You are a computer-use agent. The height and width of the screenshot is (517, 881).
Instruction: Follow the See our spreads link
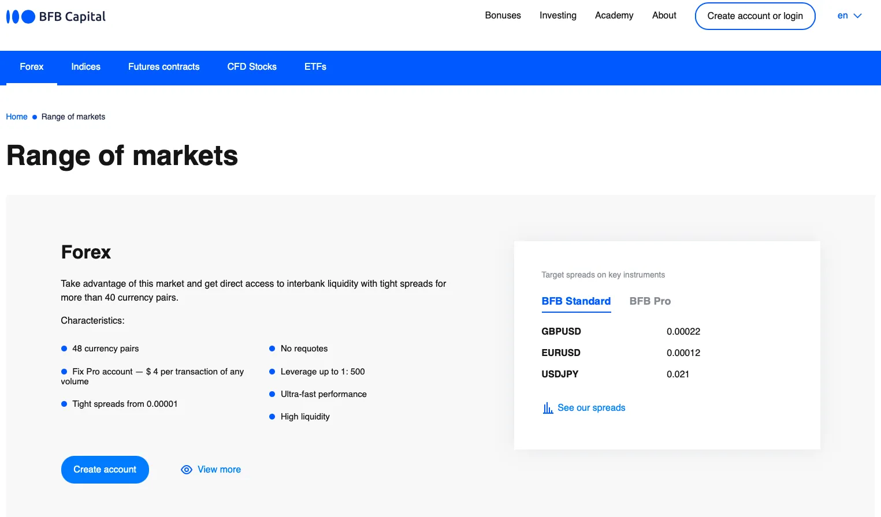(591, 408)
